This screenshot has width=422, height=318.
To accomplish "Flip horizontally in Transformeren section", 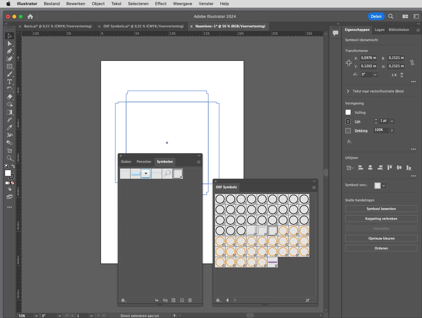I will [x=394, y=75].
